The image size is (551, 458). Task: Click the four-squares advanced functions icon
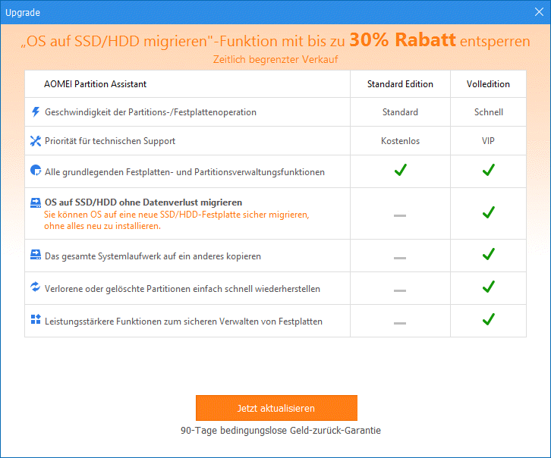tap(35, 320)
